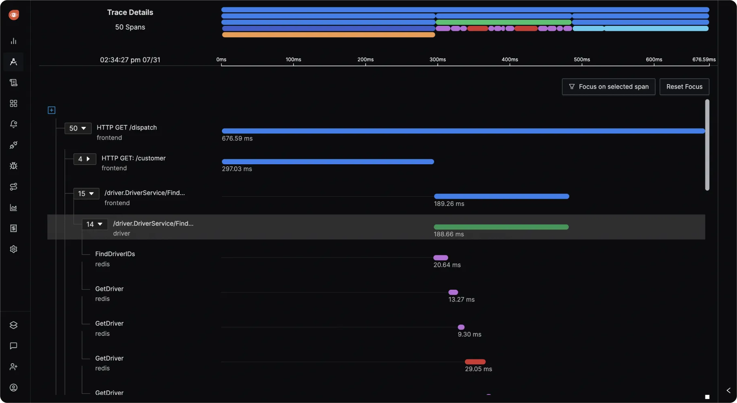The width and height of the screenshot is (737, 403).
Task: Click the 188.66 ms duration label
Action: (x=449, y=234)
